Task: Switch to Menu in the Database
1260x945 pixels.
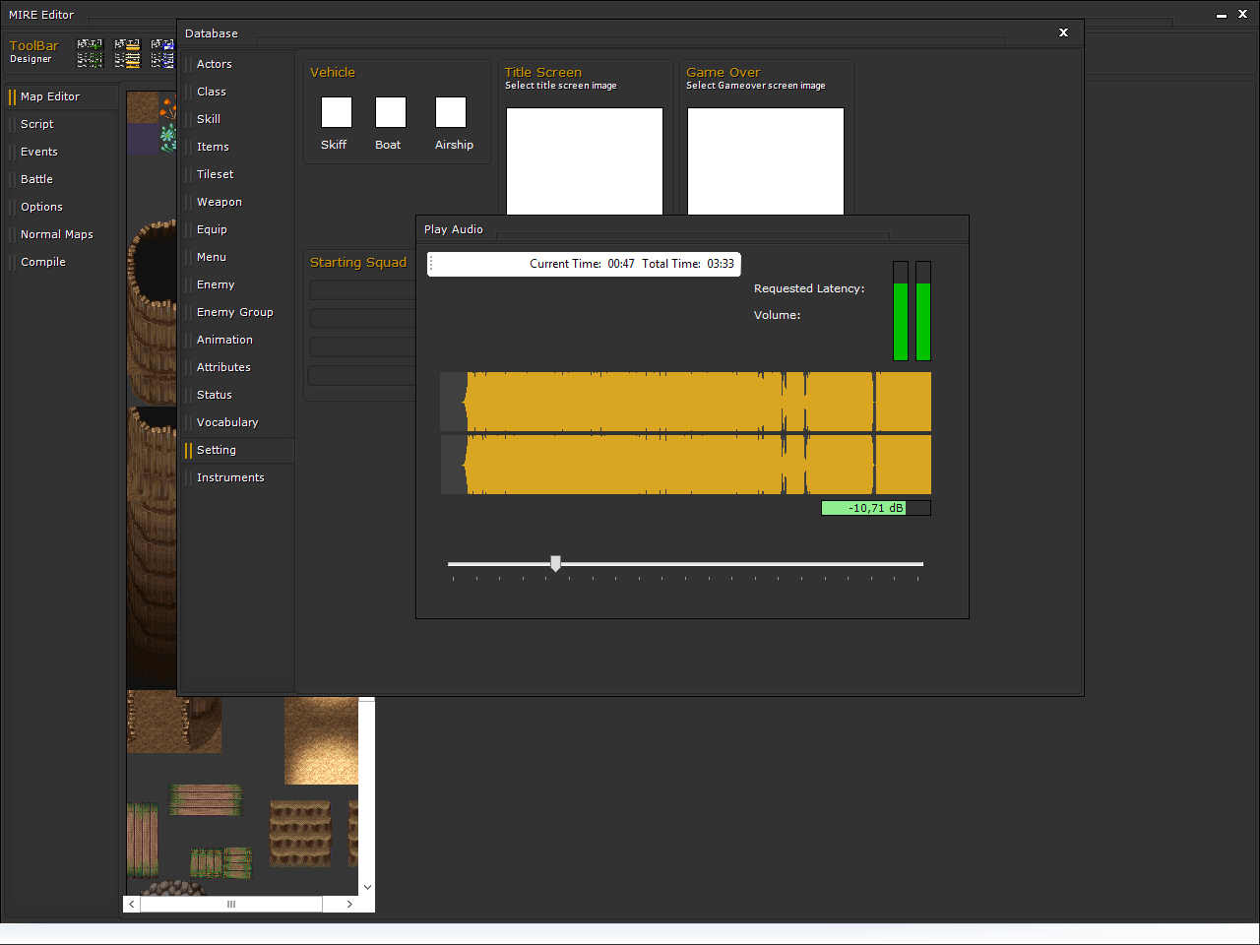Action: coord(238,257)
